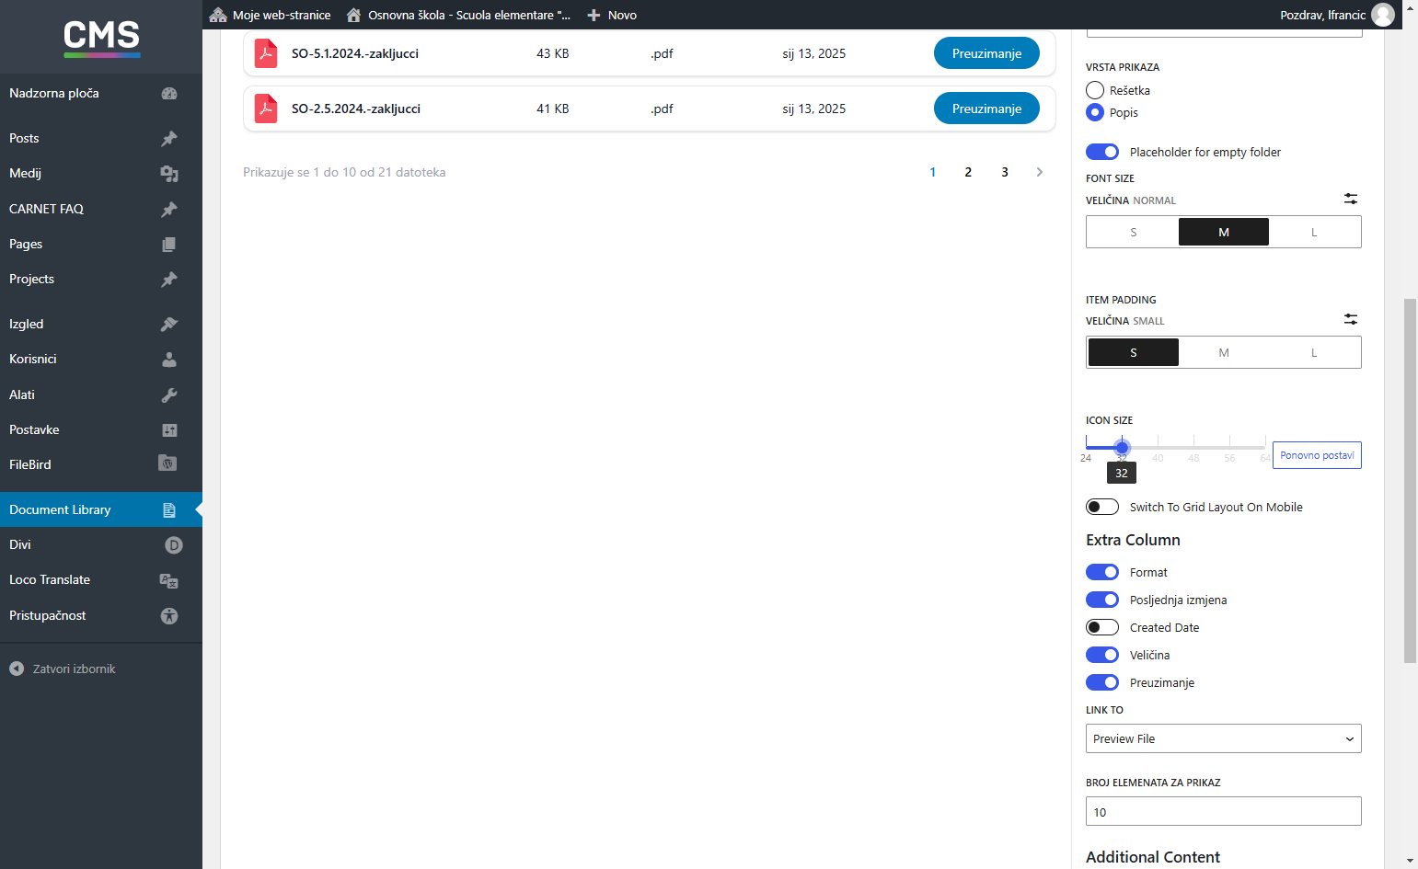
Task: Click the 48 mark on Icon Size slider
Action: click(1193, 457)
